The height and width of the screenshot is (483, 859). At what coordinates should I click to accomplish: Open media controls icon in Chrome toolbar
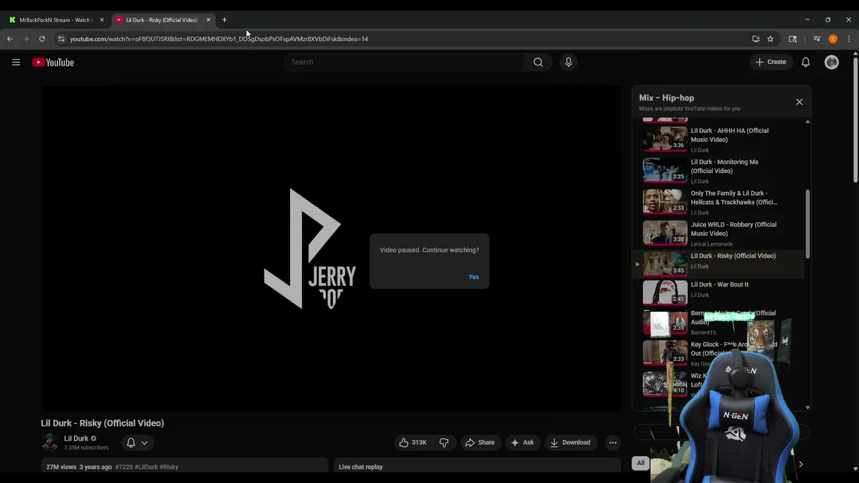click(817, 39)
